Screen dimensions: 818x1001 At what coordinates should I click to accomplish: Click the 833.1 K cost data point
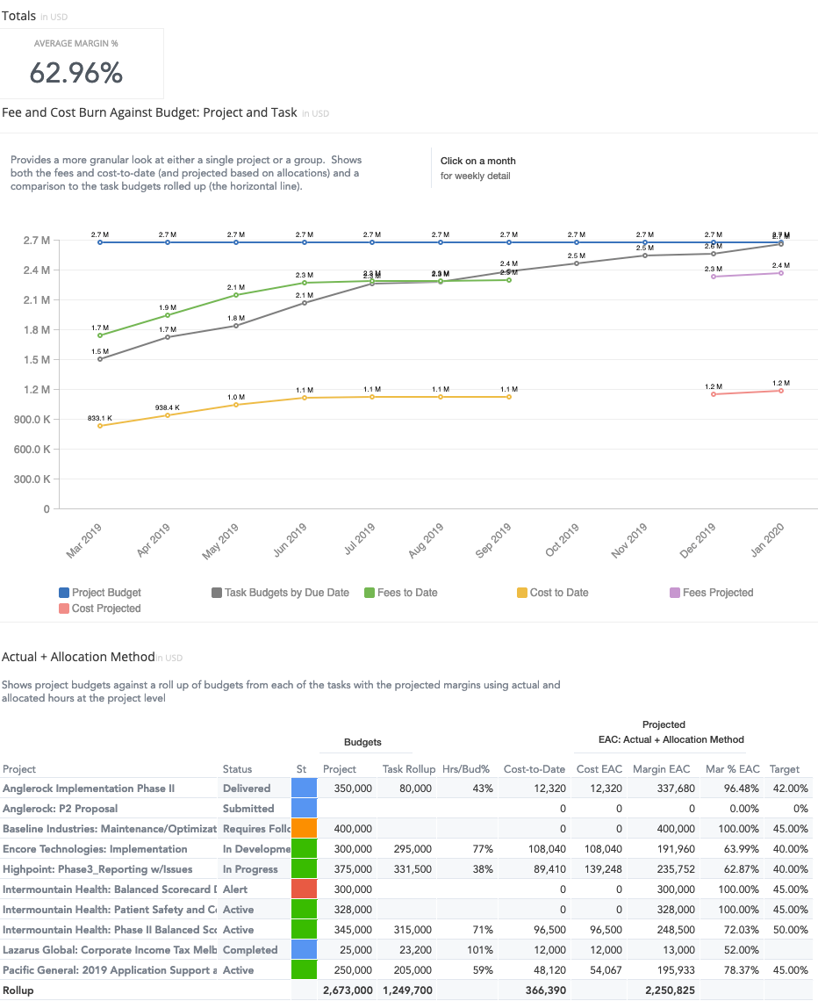point(100,426)
